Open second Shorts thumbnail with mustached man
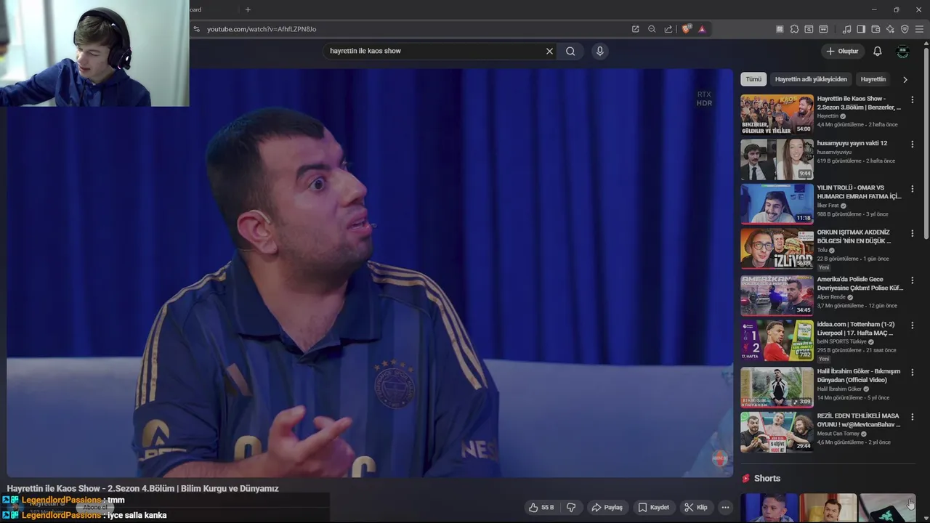 coord(828,508)
